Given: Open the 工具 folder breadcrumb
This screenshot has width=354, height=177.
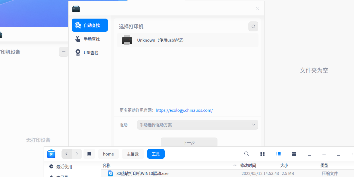Looking at the screenshot, I should tap(156, 154).
